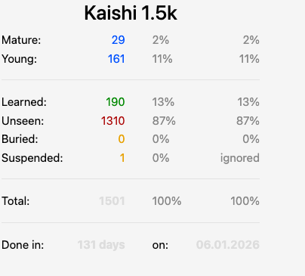This screenshot has width=305, height=276.
Task: Click the Unseen count 1310
Action: coord(112,121)
